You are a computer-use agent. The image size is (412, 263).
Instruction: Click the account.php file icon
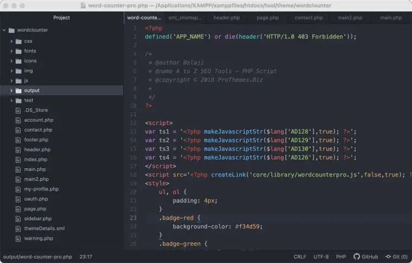(x=18, y=120)
